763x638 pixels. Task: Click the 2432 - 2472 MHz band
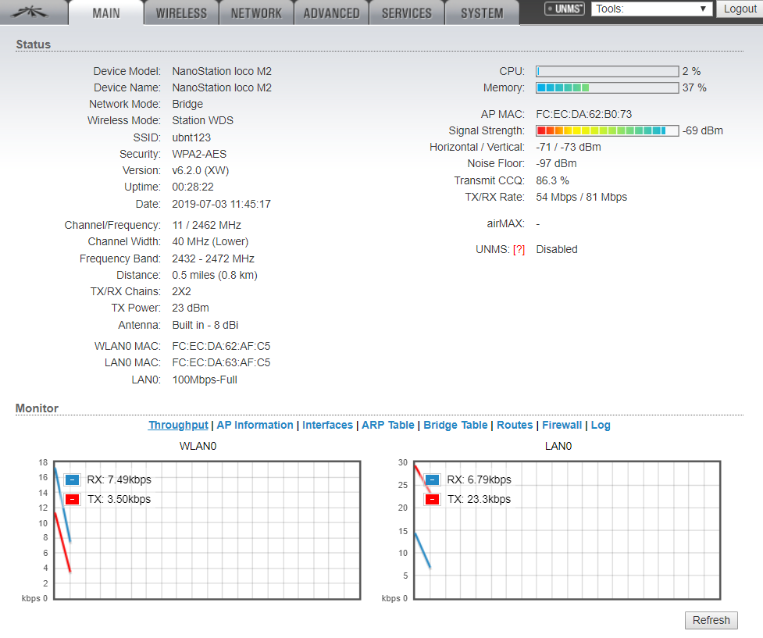(x=213, y=259)
